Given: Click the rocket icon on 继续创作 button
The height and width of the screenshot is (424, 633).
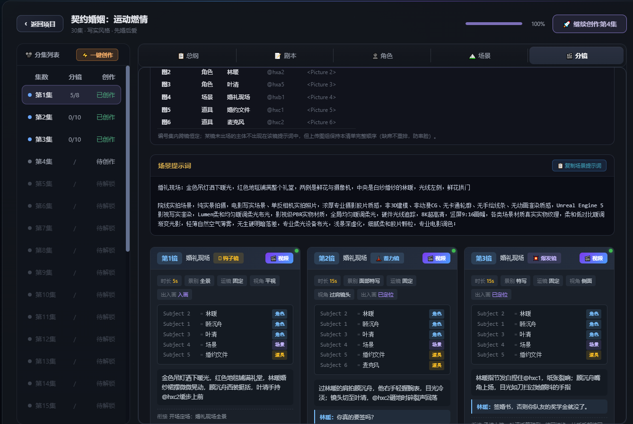Looking at the screenshot, I should pyautogui.click(x=567, y=24).
